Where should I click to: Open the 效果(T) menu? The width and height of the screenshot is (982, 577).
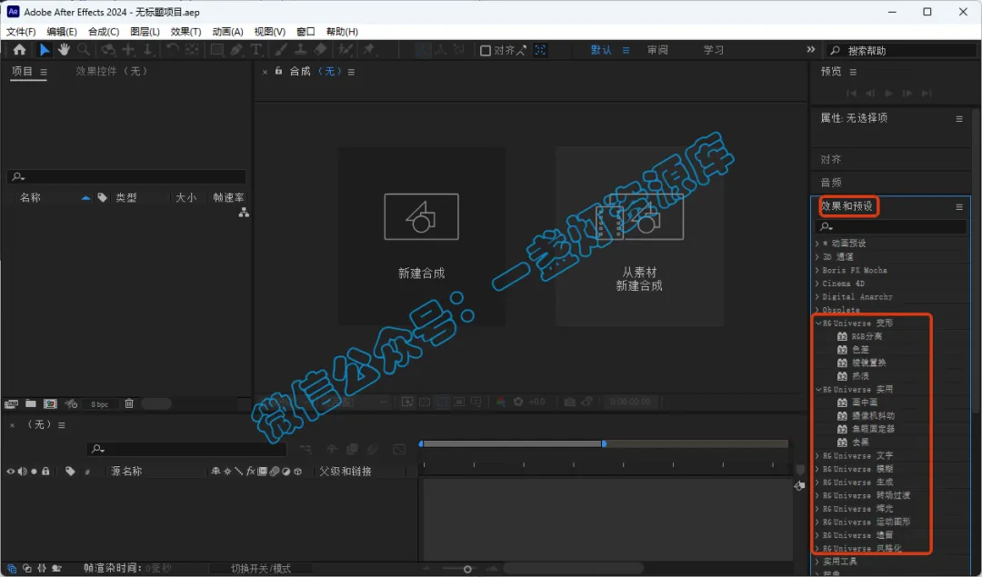click(185, 31)
